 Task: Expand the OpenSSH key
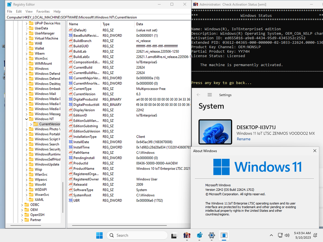(x=22, y=215)
